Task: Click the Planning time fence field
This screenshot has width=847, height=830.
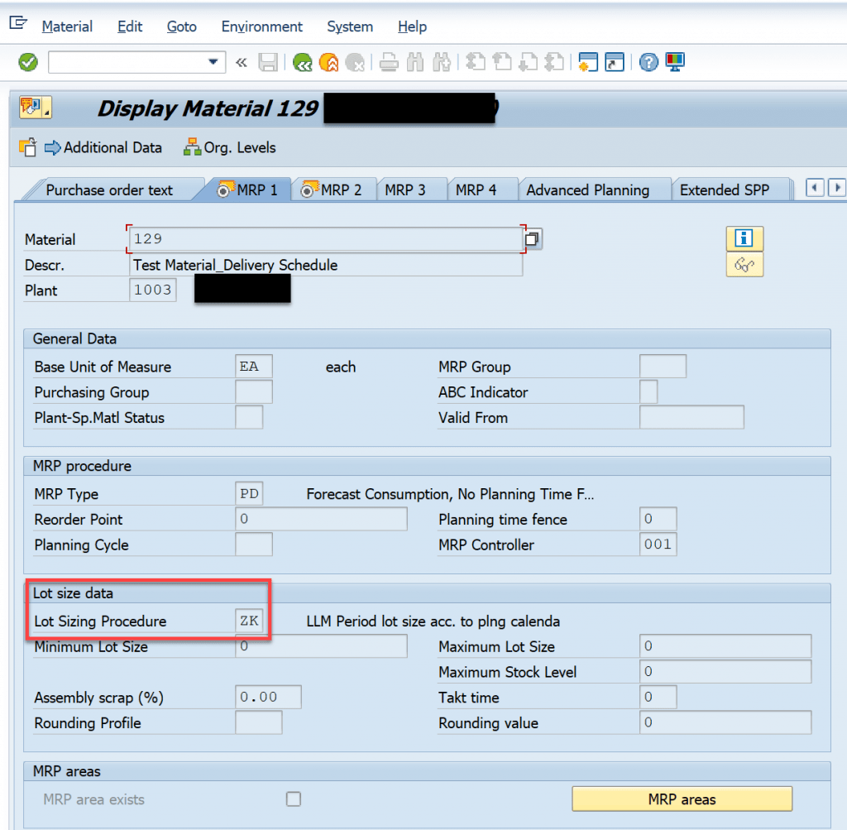Action: (x=658, y=519)
